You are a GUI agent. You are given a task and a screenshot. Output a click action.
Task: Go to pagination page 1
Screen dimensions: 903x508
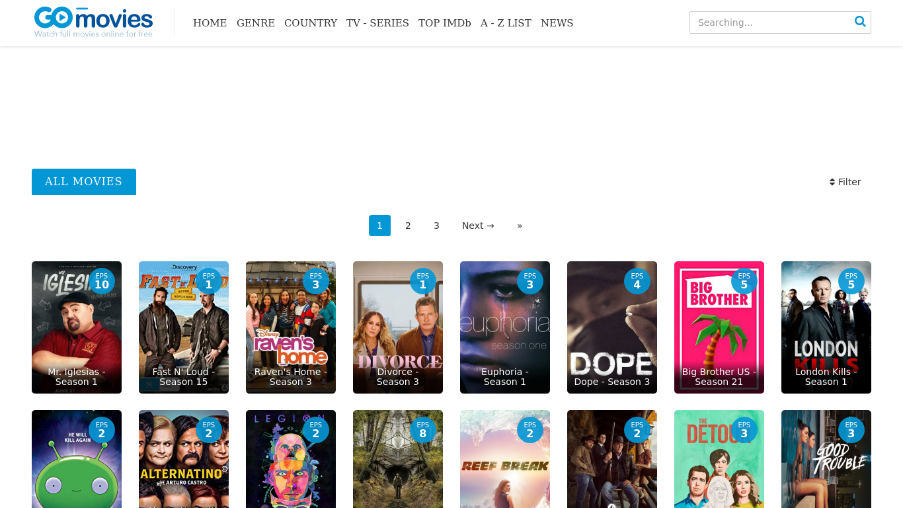coord(379,226)
